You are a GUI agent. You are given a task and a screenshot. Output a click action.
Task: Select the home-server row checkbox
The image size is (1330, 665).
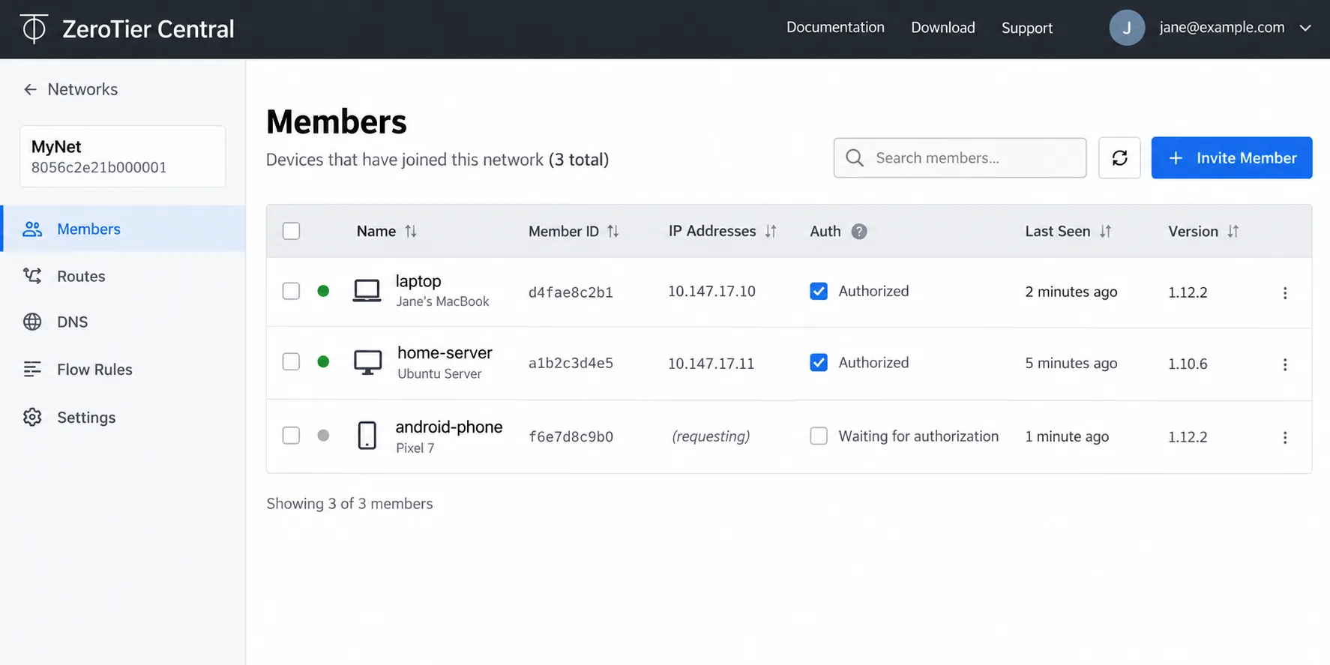[x=291, y=361]
